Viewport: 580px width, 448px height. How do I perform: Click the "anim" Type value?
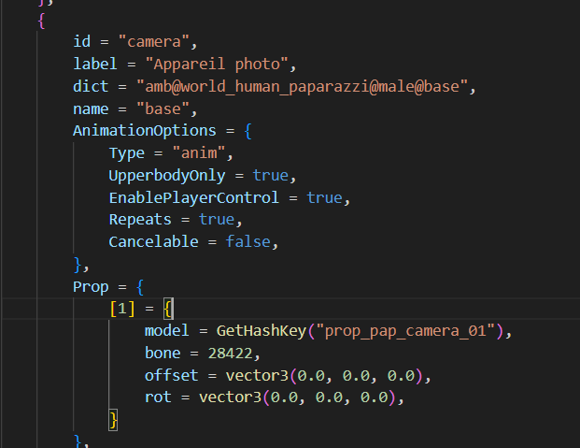point(199,153)
